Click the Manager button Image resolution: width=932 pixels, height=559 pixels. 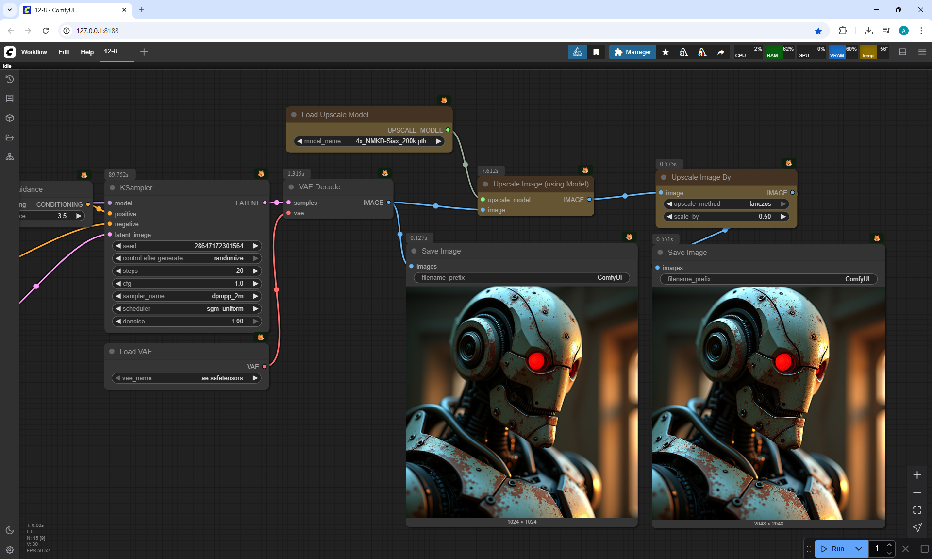632,52
